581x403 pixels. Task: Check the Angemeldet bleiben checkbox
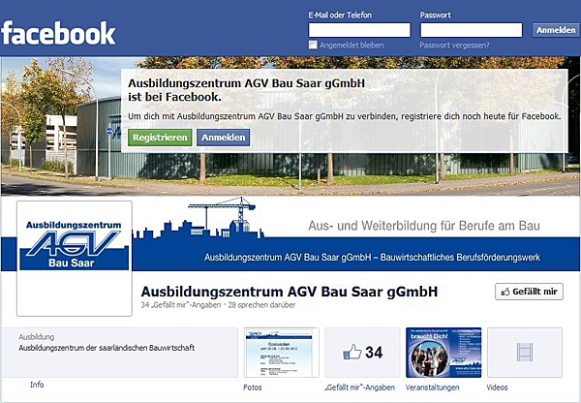pos(313,45)
